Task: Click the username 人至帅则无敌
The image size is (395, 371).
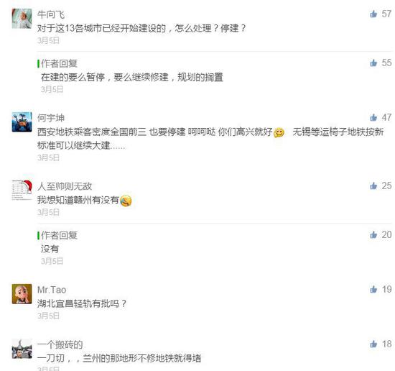Action: tap(65, 186)
